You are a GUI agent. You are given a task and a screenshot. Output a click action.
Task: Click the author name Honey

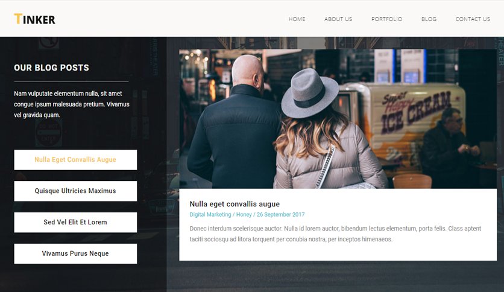click(244, 215)
